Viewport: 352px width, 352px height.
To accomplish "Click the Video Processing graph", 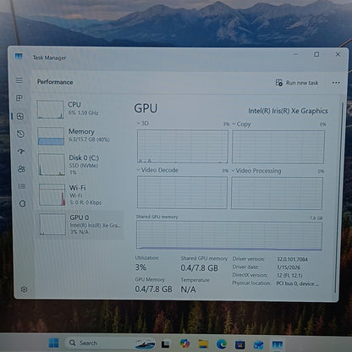I will pyautogui.click(x=277, y=193).
